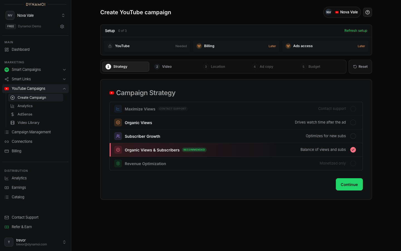Click the '0 of 3' setup counter

[122, 31]
